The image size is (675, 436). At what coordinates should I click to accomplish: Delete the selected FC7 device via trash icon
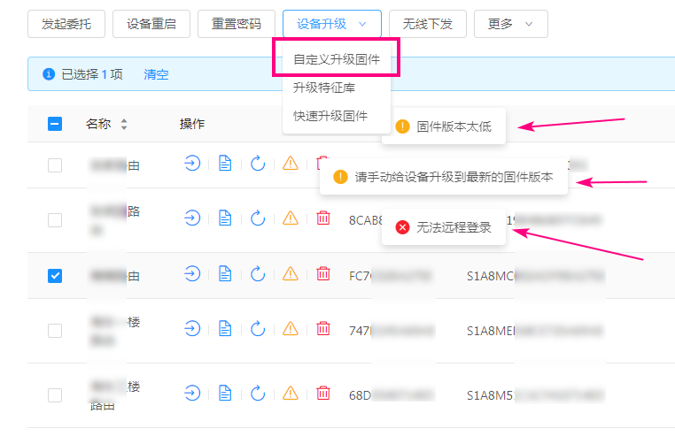click(323, 275)
